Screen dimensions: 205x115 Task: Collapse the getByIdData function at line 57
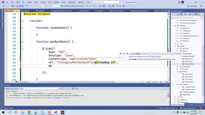tap(22, 42)
